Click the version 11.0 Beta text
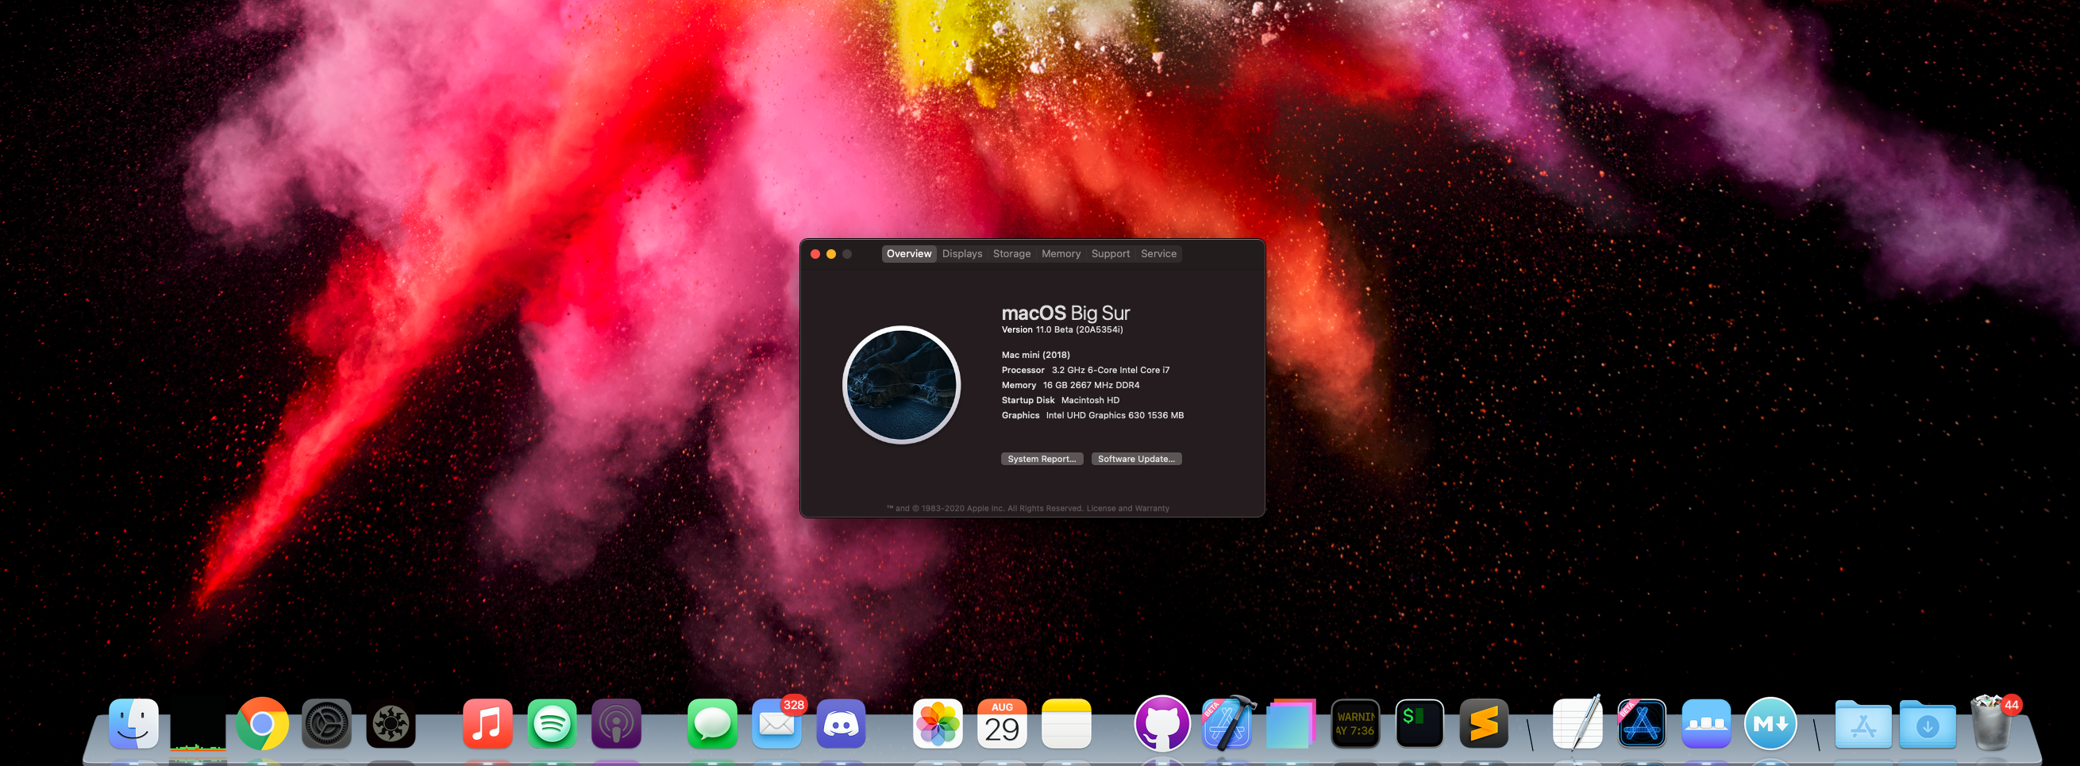Screen dimensions: 2080x766 coord(1062,329)
